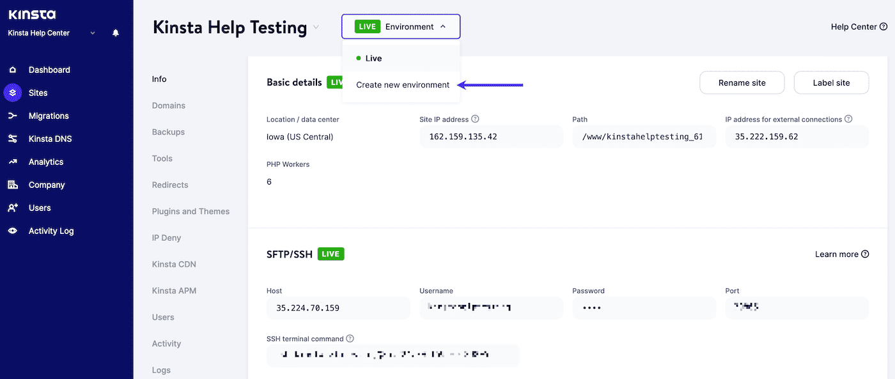895x379 pixels.
Task: Open the Learn more link for SFTP/SSH
Action: pos(837,254)
